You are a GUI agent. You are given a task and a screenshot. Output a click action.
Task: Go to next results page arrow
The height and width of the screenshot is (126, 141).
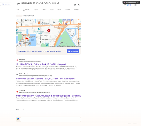pyautogui.click(x=23, y=109)
